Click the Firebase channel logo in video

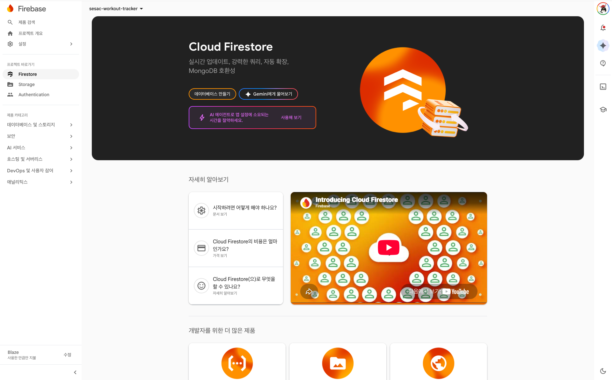coord(306,202)
